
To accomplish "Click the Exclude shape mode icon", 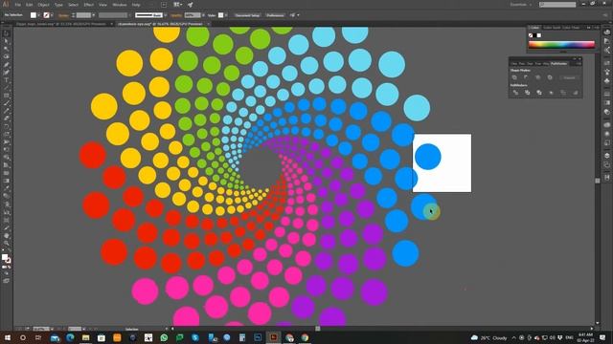I will [550, 77].
